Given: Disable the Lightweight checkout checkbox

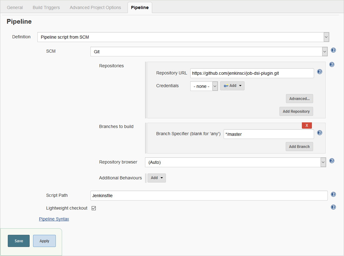Looking at the screenshot, I should 94,208.
